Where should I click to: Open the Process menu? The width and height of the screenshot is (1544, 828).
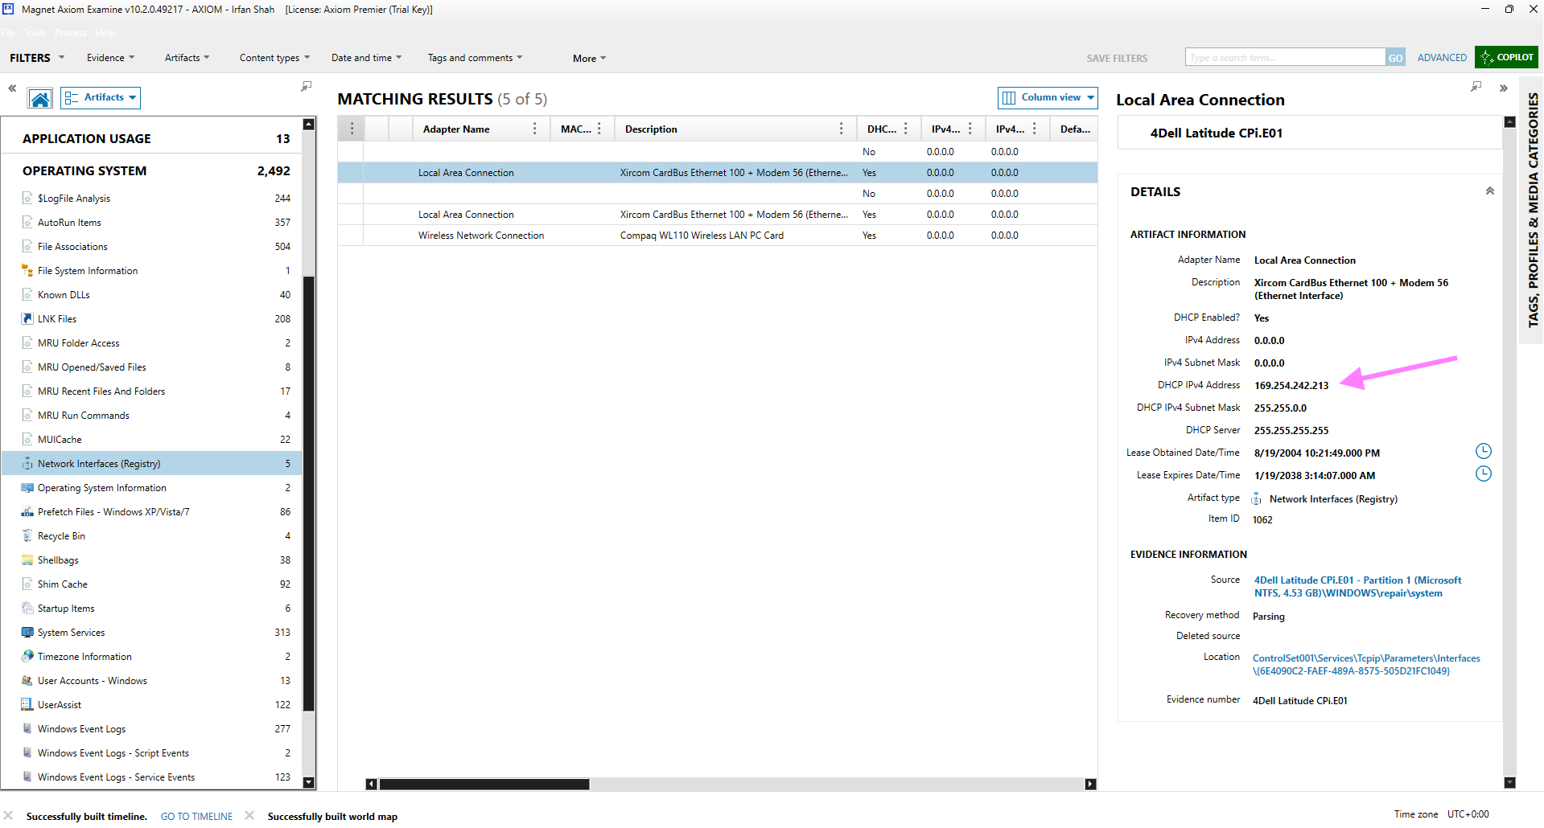point(71,33)
